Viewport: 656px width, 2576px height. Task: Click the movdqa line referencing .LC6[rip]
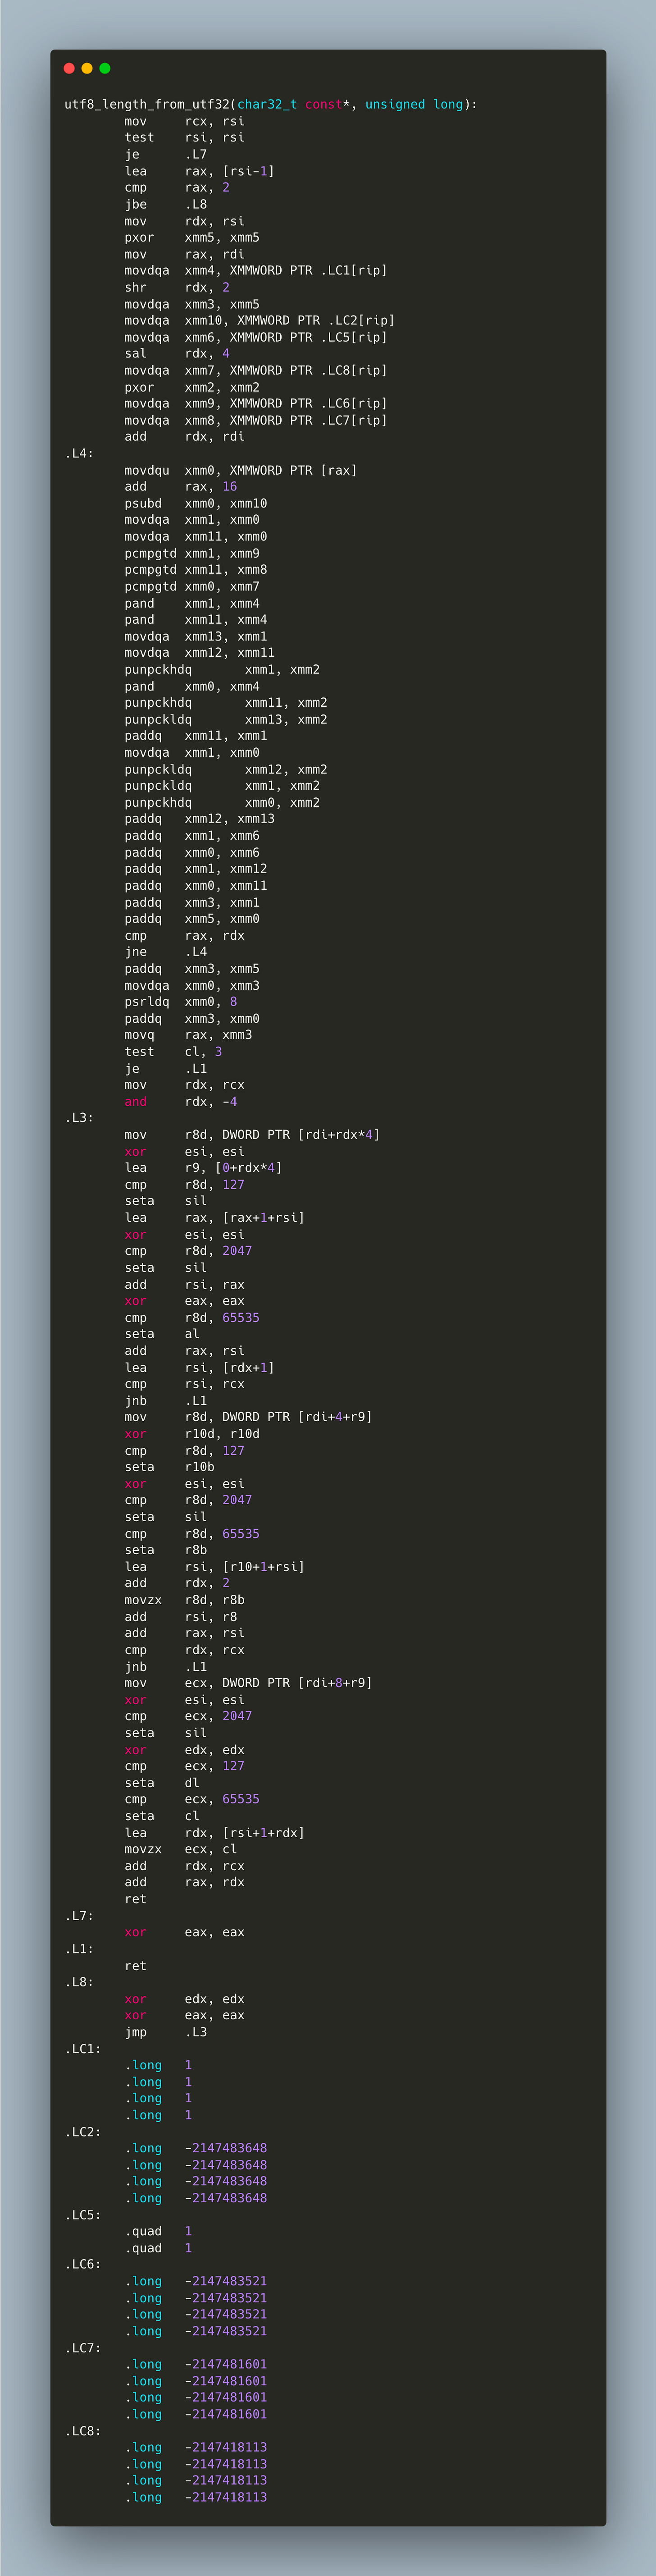[x=256, y=403]
